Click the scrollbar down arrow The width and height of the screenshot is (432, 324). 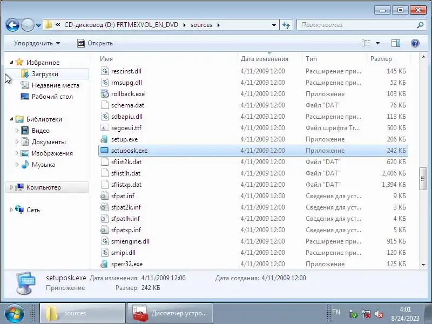pos(423,265)
